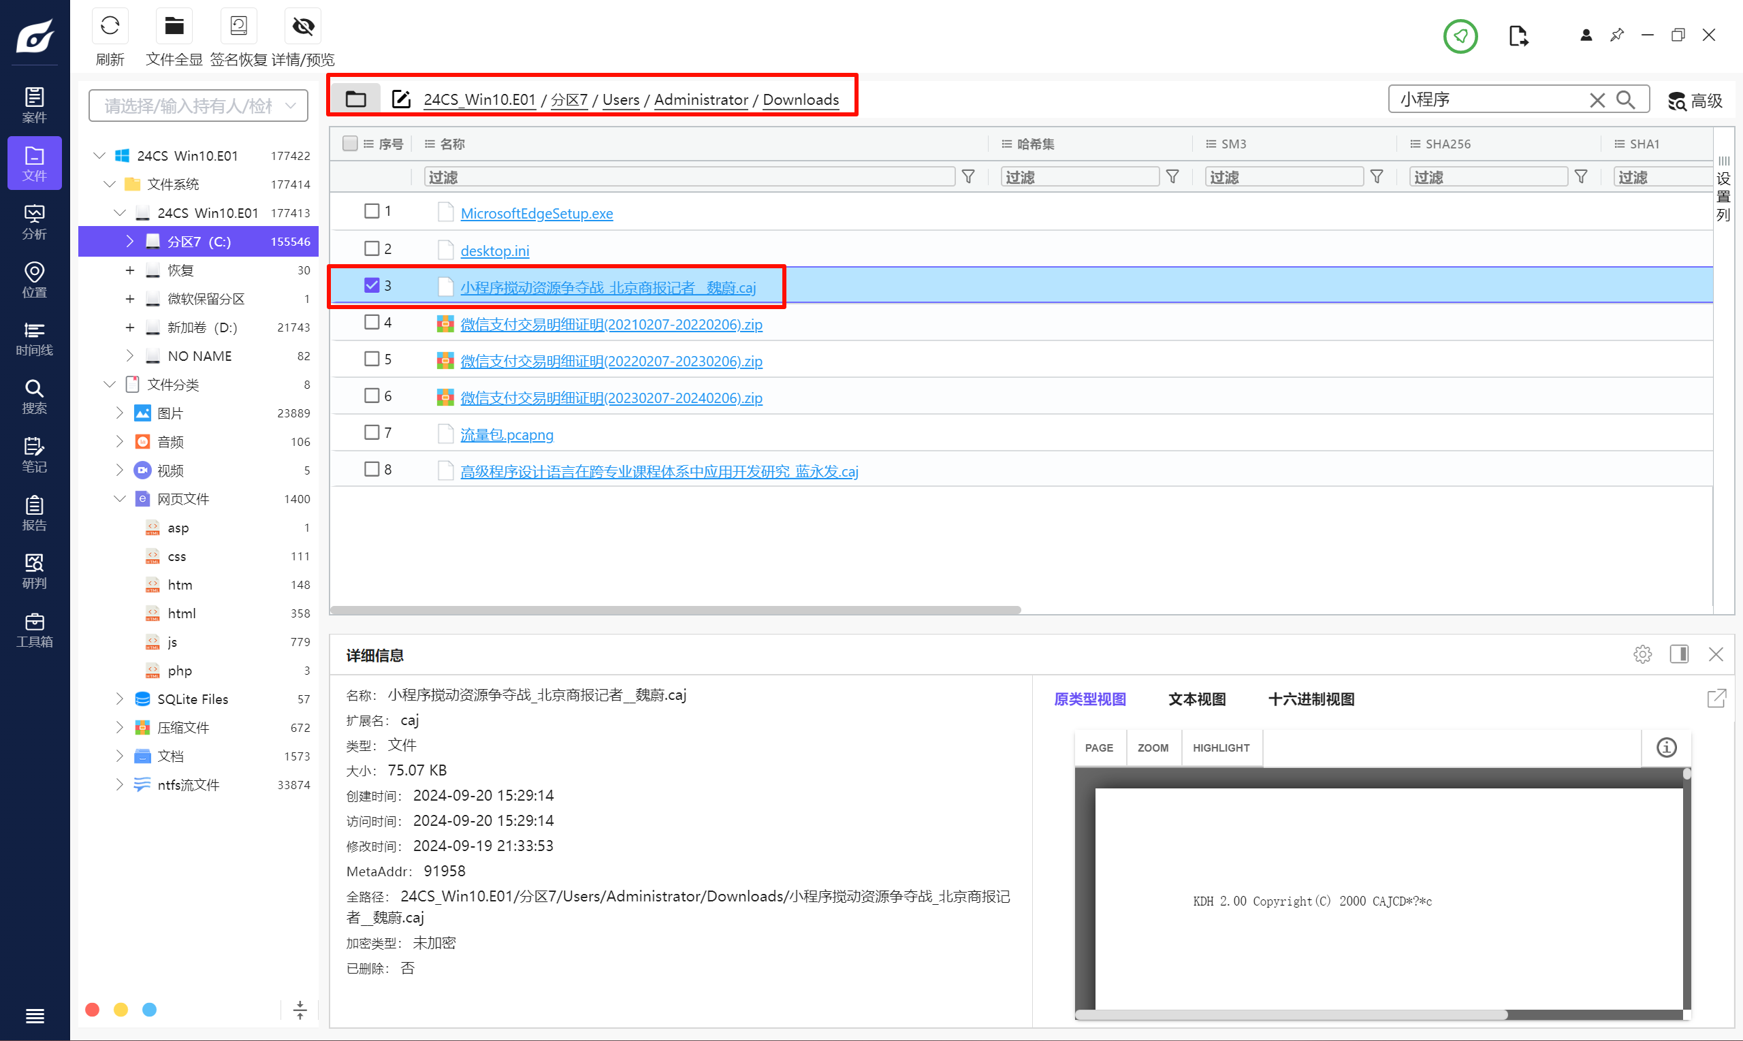
Task: Expand the 新加卷 (D:) node
Action: click(130, 327)
